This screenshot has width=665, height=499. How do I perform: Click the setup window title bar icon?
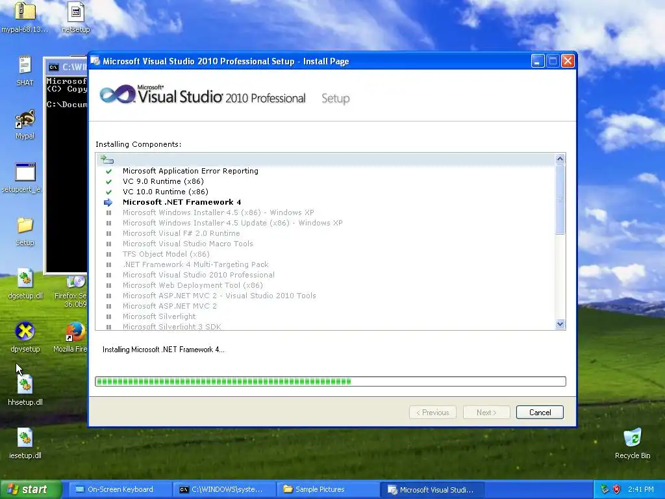[x=95, y=61]
